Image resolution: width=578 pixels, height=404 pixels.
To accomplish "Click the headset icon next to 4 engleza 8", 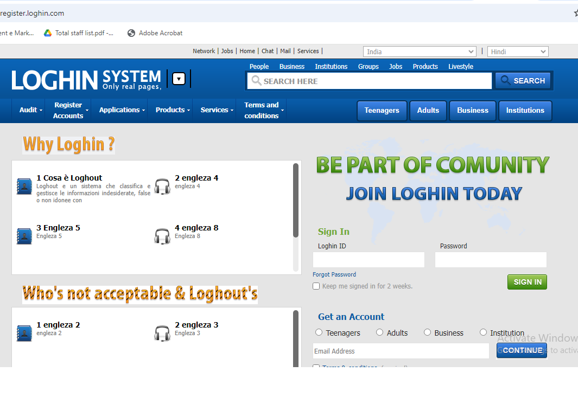I will point(162,236).
